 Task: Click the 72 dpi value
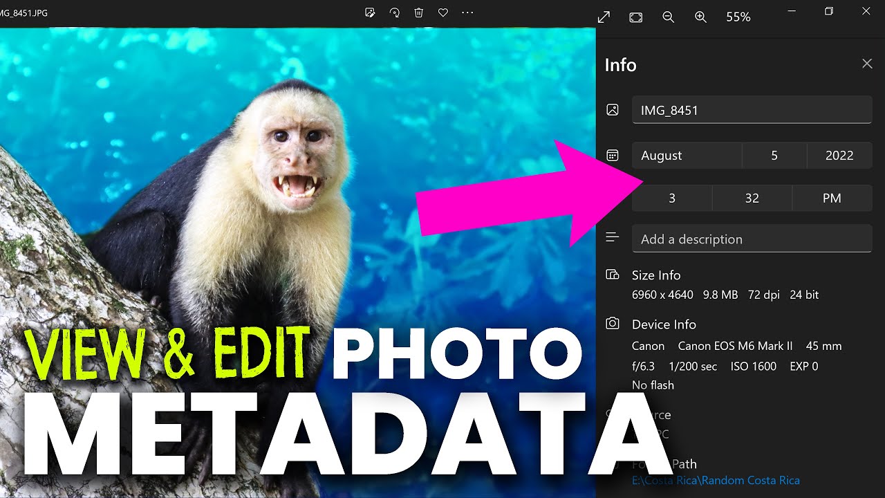pyautogui.click(x=764, y=295)
